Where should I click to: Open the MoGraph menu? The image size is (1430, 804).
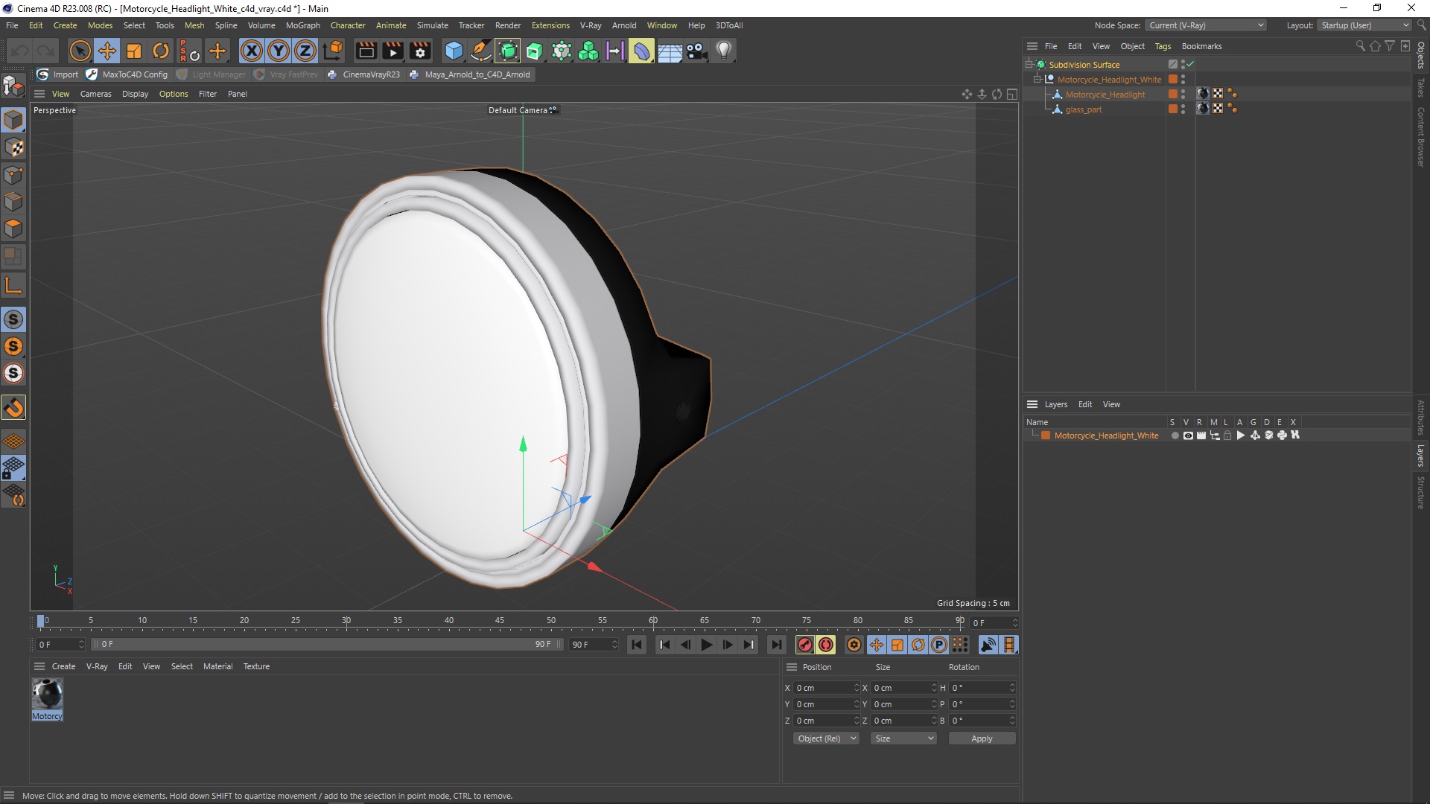tap(302, 25)
